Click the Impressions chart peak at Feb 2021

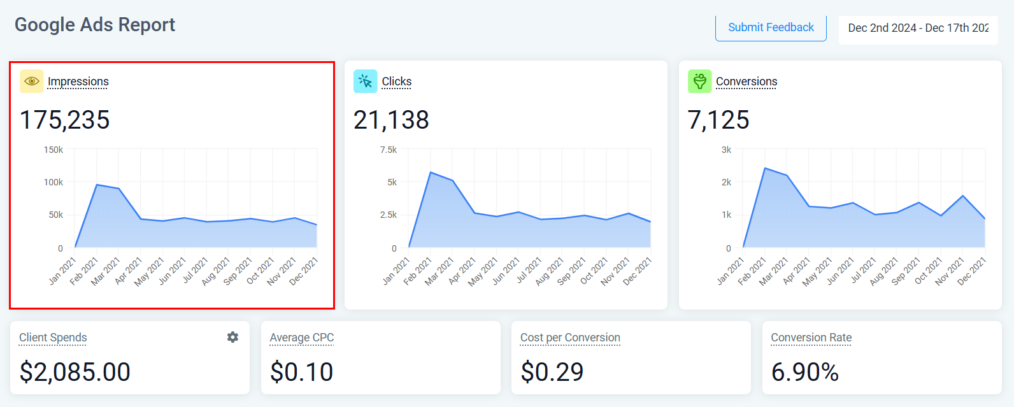[x=97, y=185]
